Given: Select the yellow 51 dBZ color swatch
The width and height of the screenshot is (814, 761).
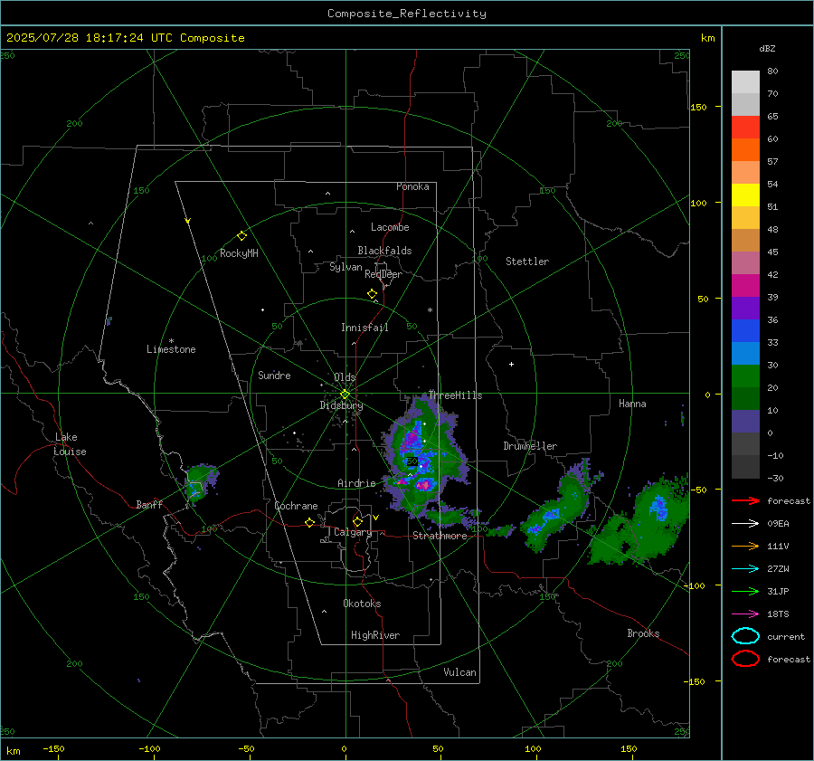Looking at the screenshot, I should pos(745,195).
